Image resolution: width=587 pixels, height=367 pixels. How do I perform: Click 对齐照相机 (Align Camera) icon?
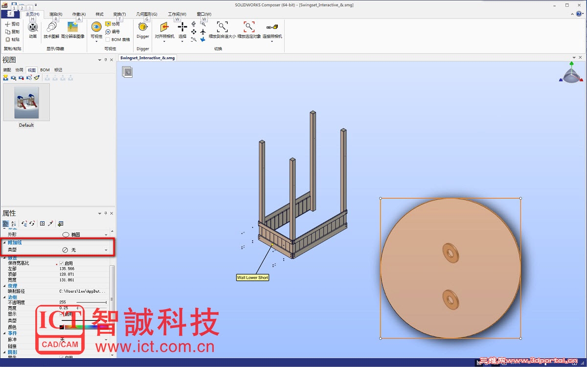[x=164, y=27]
